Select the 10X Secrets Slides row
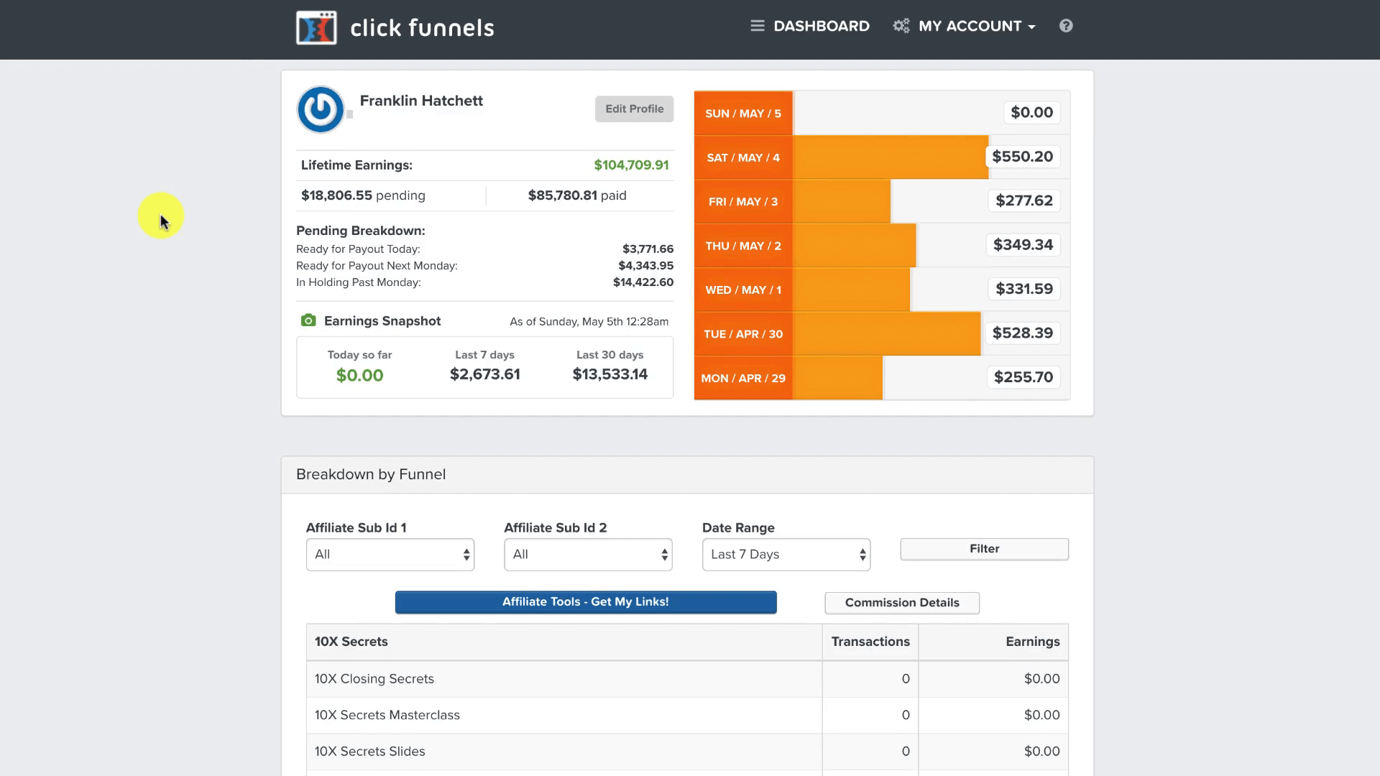1380x776 pixels. (x=687, y=752)
